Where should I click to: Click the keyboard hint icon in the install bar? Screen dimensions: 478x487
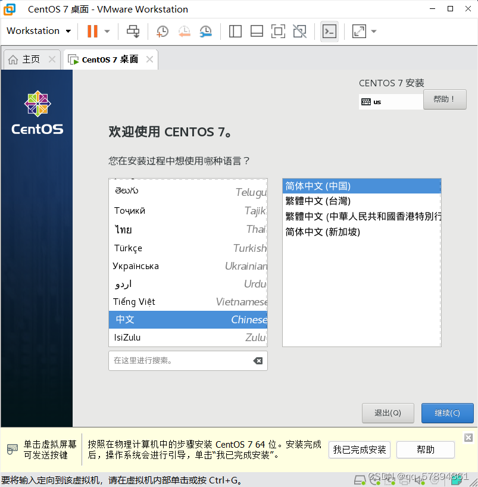coord(13,449)
